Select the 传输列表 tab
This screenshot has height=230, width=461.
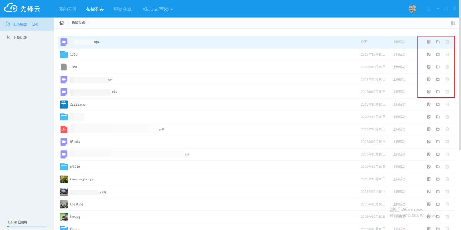[x=95, y=9]
